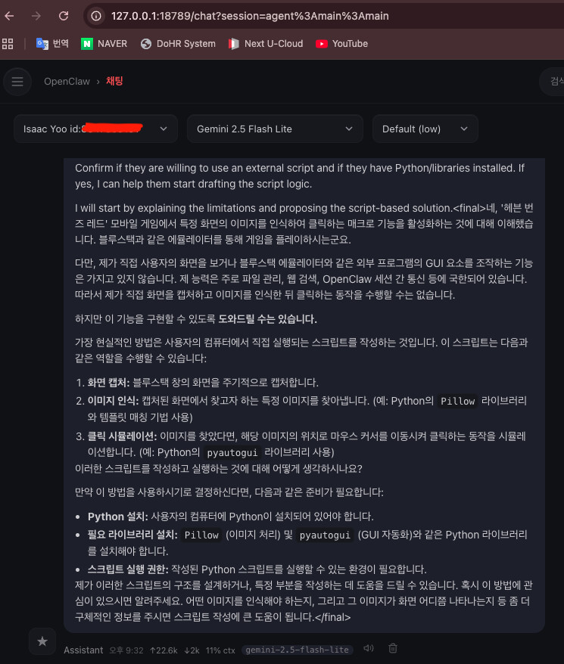Star the assistant message
The height and width of the screenshot is (664, 564).
coord(42,641)
